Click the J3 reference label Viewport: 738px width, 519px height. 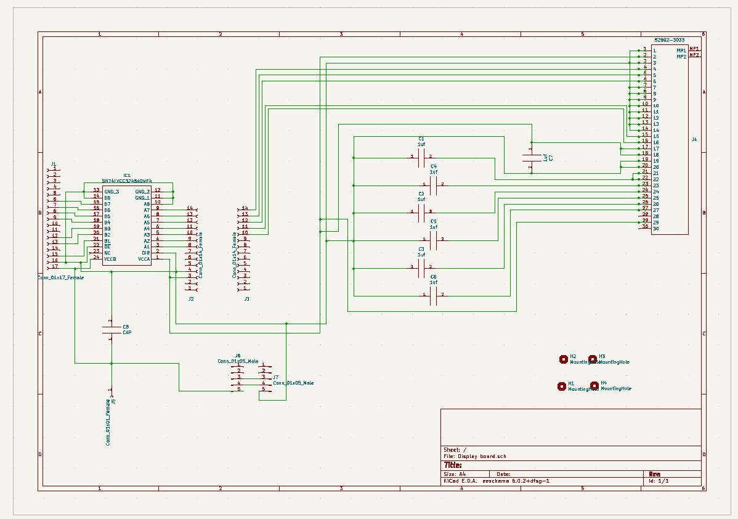click(246, 299)
